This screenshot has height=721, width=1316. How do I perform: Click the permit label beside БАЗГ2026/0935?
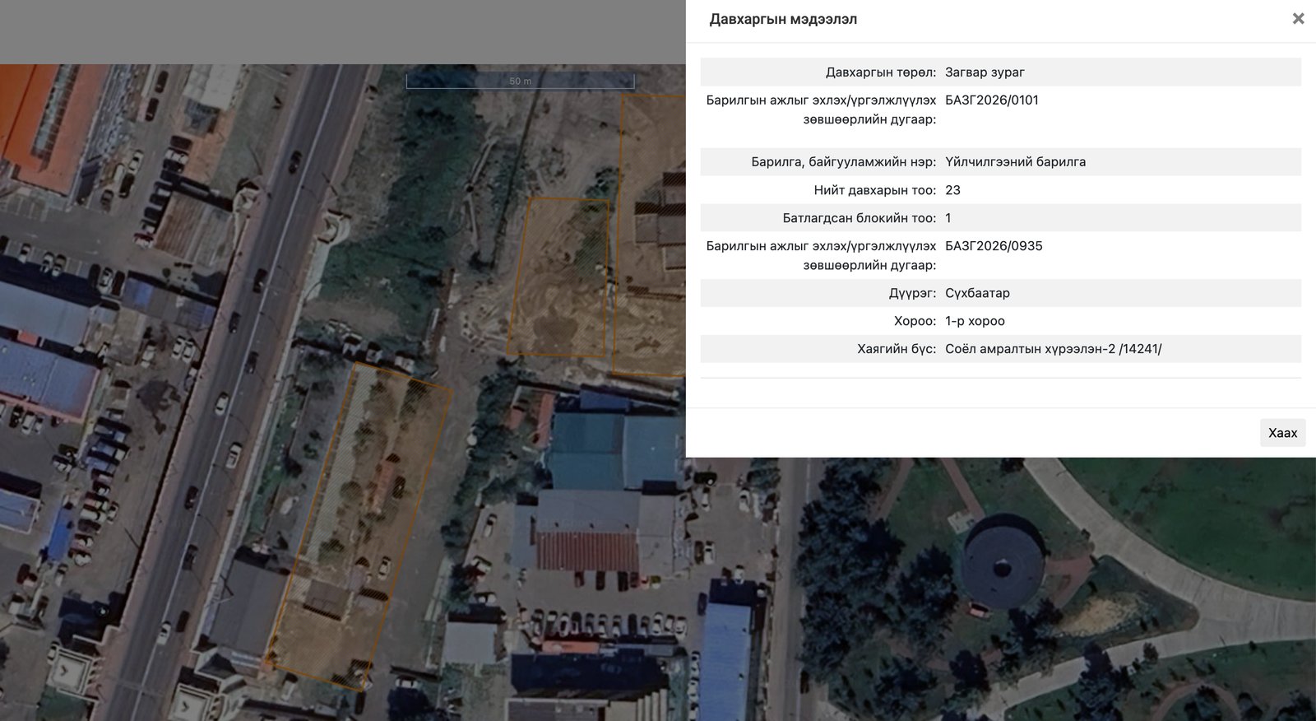pos(821,256)
